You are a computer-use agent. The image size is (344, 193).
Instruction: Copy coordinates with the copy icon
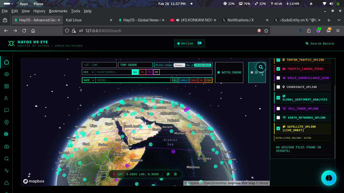[x=168, y=174]
